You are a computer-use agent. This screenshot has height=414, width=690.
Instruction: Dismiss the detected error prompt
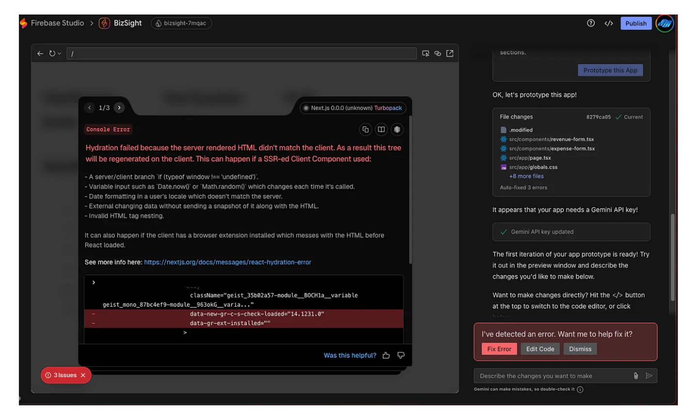point(580,349)
